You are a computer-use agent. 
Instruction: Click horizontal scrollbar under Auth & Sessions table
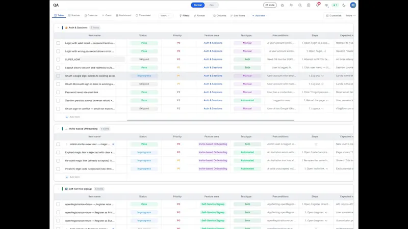[x=210, y=121]
